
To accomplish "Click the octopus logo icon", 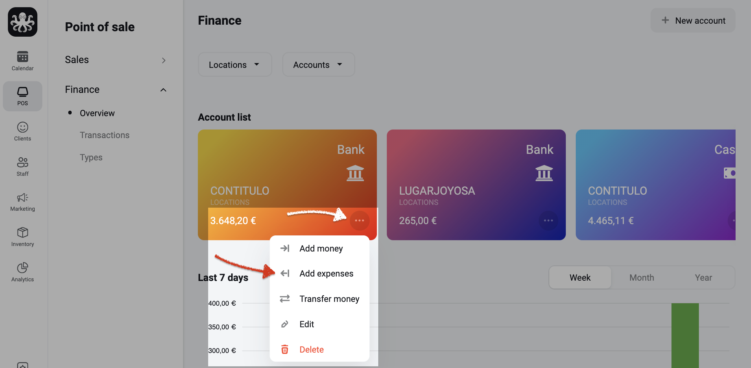I will tap(23, 22).
